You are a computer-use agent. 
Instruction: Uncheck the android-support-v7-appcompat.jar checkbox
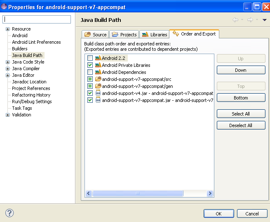90,100
